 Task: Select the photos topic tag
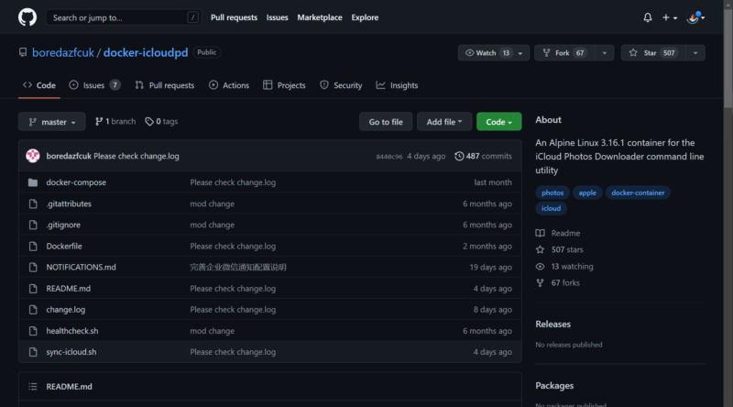tap(552, 192)
